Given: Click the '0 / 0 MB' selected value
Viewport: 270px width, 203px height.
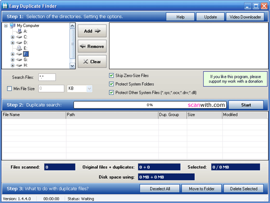Looking at the screenshot, I should tap(235, 167).
